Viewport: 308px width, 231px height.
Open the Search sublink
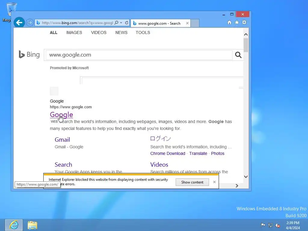point(63,165)
